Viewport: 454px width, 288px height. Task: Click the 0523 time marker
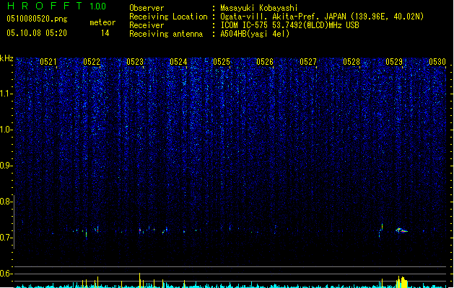click(135, 62)
